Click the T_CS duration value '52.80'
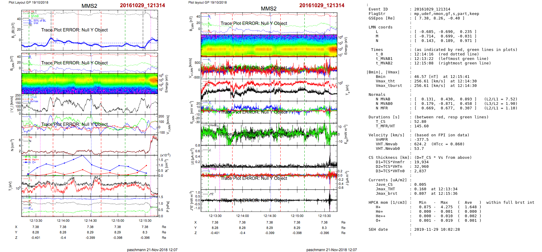542x252 pixels. 420,122
